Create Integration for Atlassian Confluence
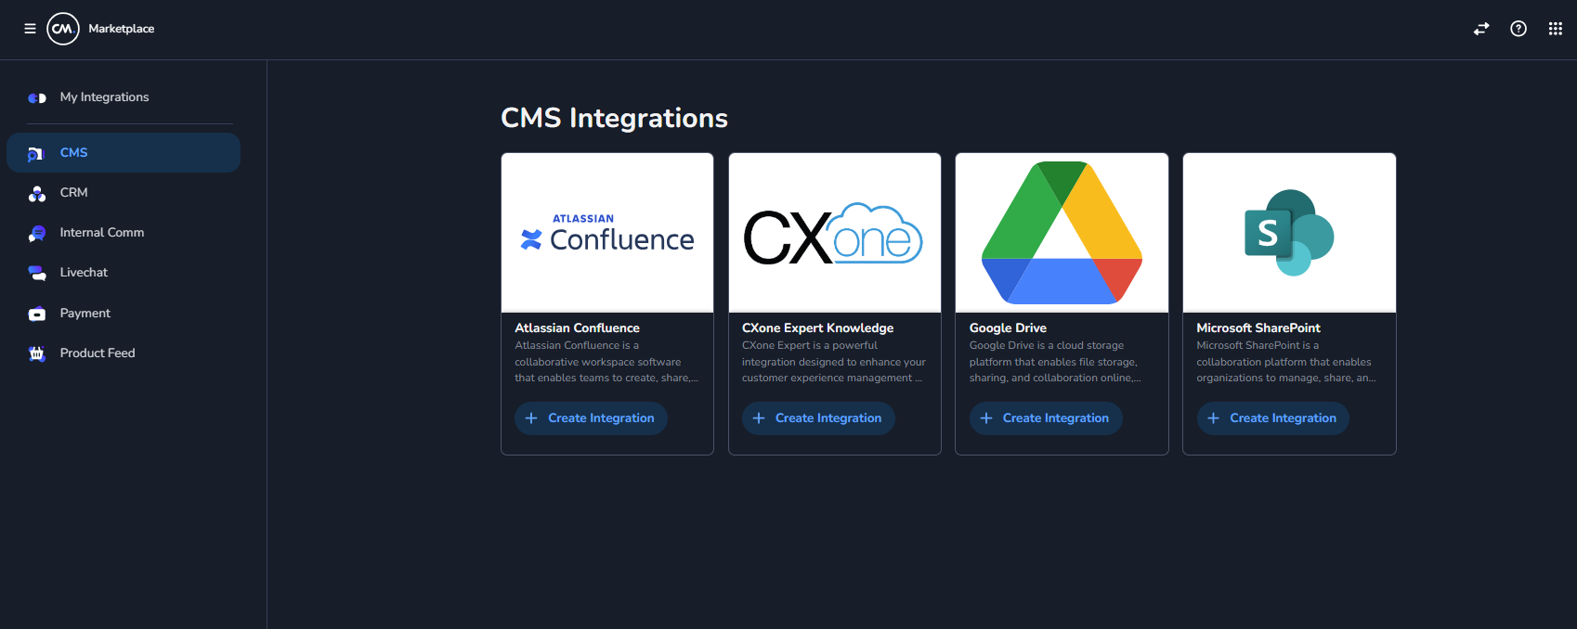The image size is (1577, 629). click(591, 418)
